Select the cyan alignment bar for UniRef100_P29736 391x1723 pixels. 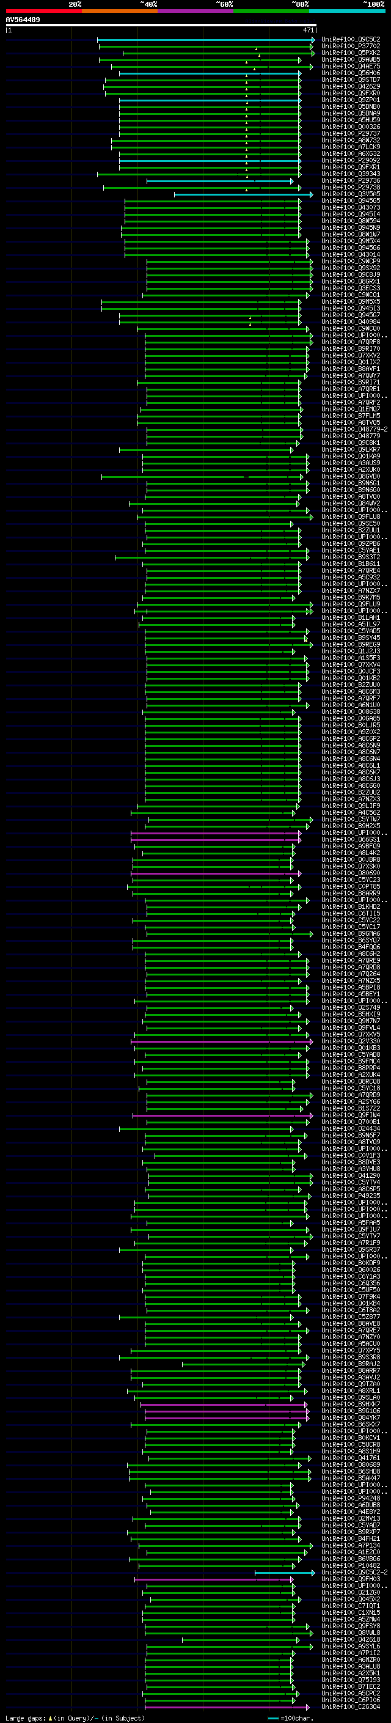(220, 180)
